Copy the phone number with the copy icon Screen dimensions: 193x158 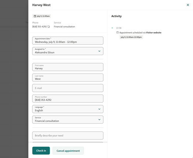coord(49,26)
